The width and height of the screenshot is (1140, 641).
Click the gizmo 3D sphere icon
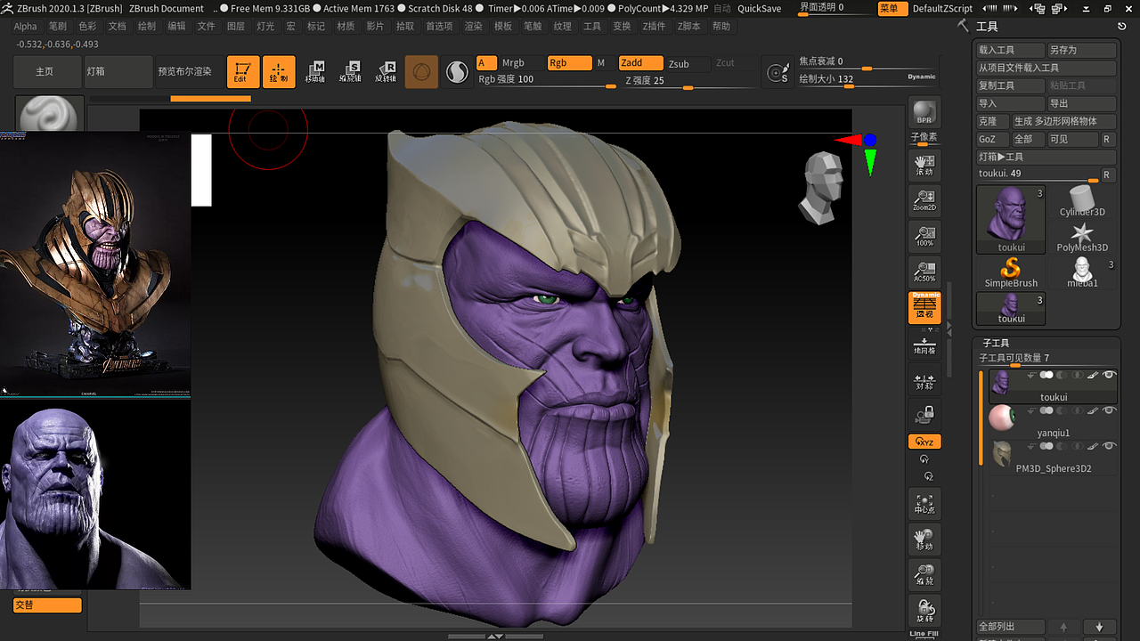[421, 72]
